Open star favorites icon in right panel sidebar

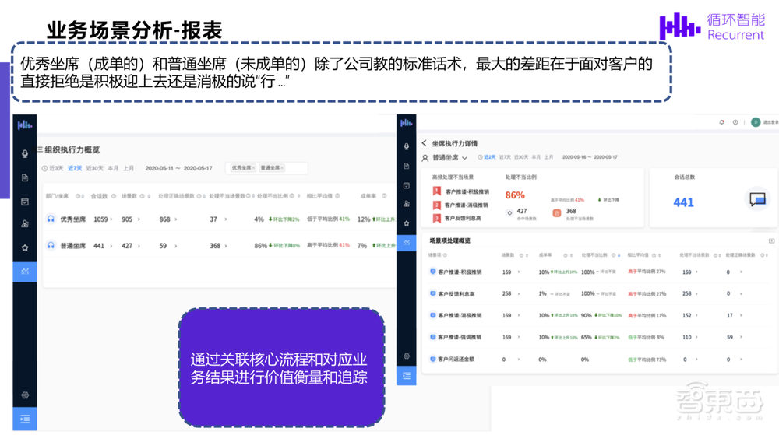(407, 223)
